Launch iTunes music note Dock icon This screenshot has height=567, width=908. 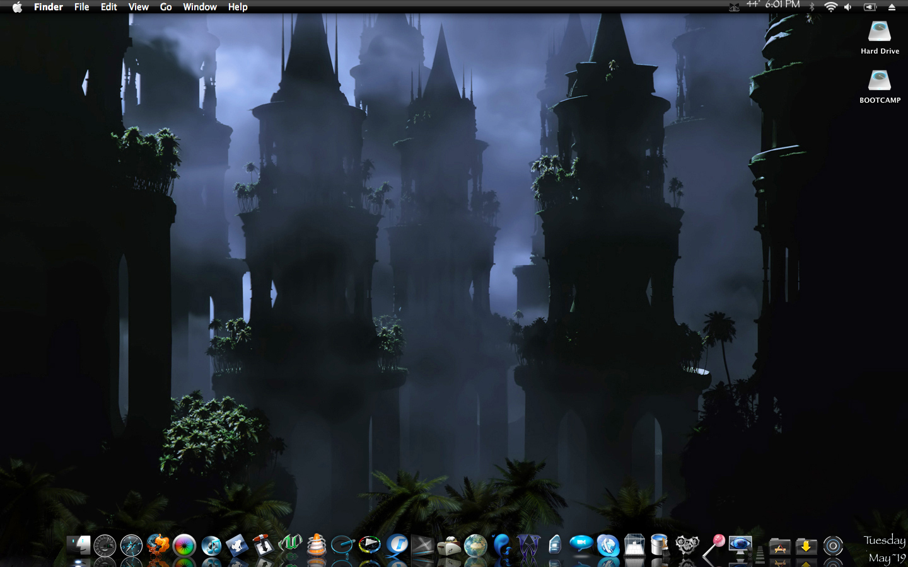pos(211,546)
